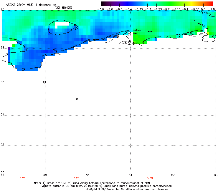Screen dimensions: 218x191
Task: Click the "NOAA/NESDIS/Center for Satellite Applications" credit line
Action: click(127, 189)
